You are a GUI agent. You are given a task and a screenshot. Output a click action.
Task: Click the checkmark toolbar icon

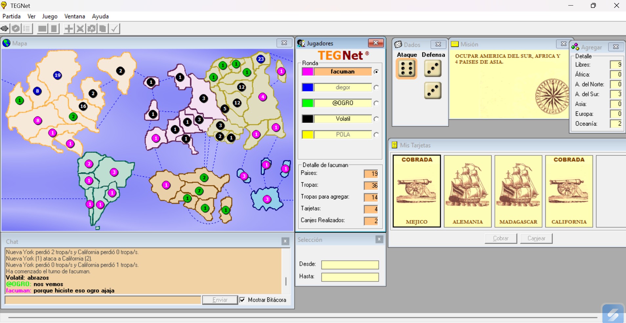coord(114,29)
